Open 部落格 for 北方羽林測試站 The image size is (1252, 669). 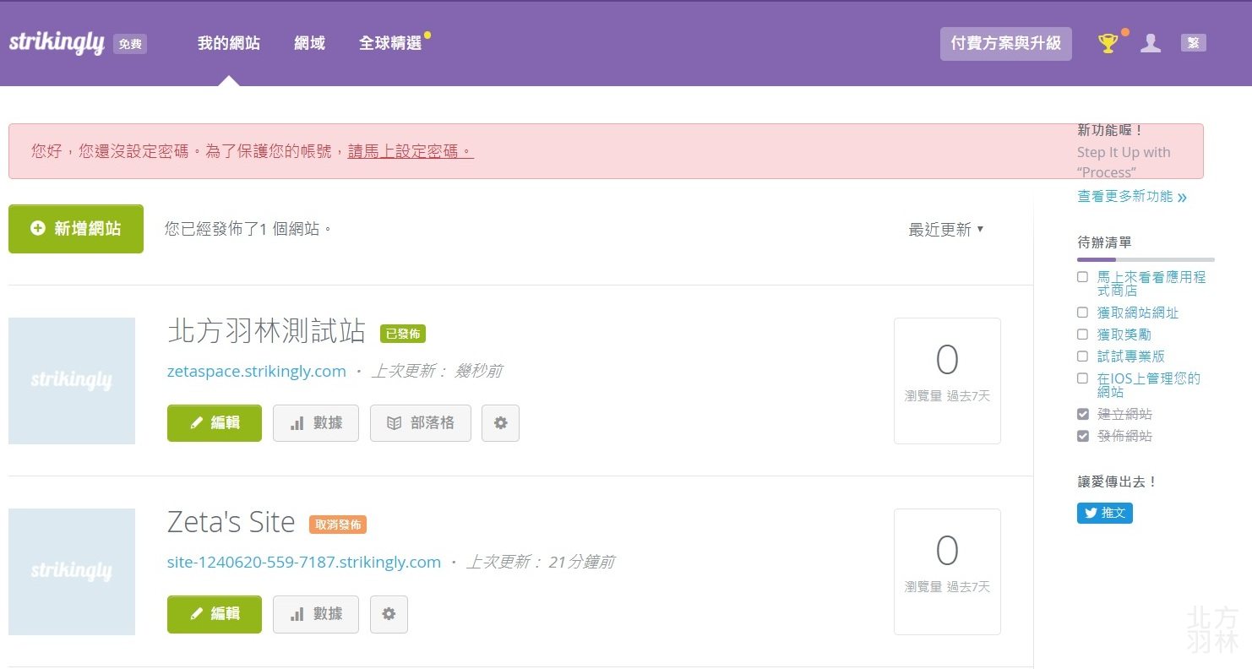click(x=421, y=423)
